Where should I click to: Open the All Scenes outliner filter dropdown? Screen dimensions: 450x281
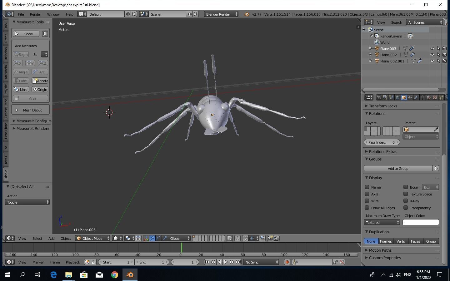(425, 22)
